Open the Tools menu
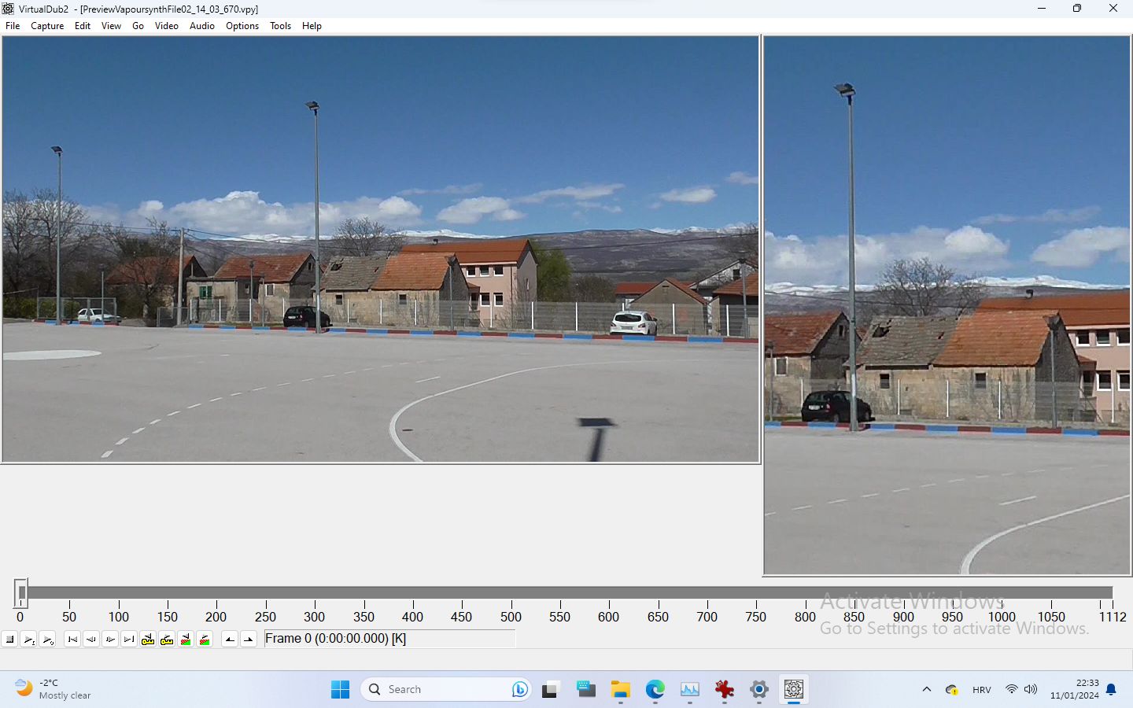Image resolution: width=1133 pixels, height=708 pixels. coord(280,26)
